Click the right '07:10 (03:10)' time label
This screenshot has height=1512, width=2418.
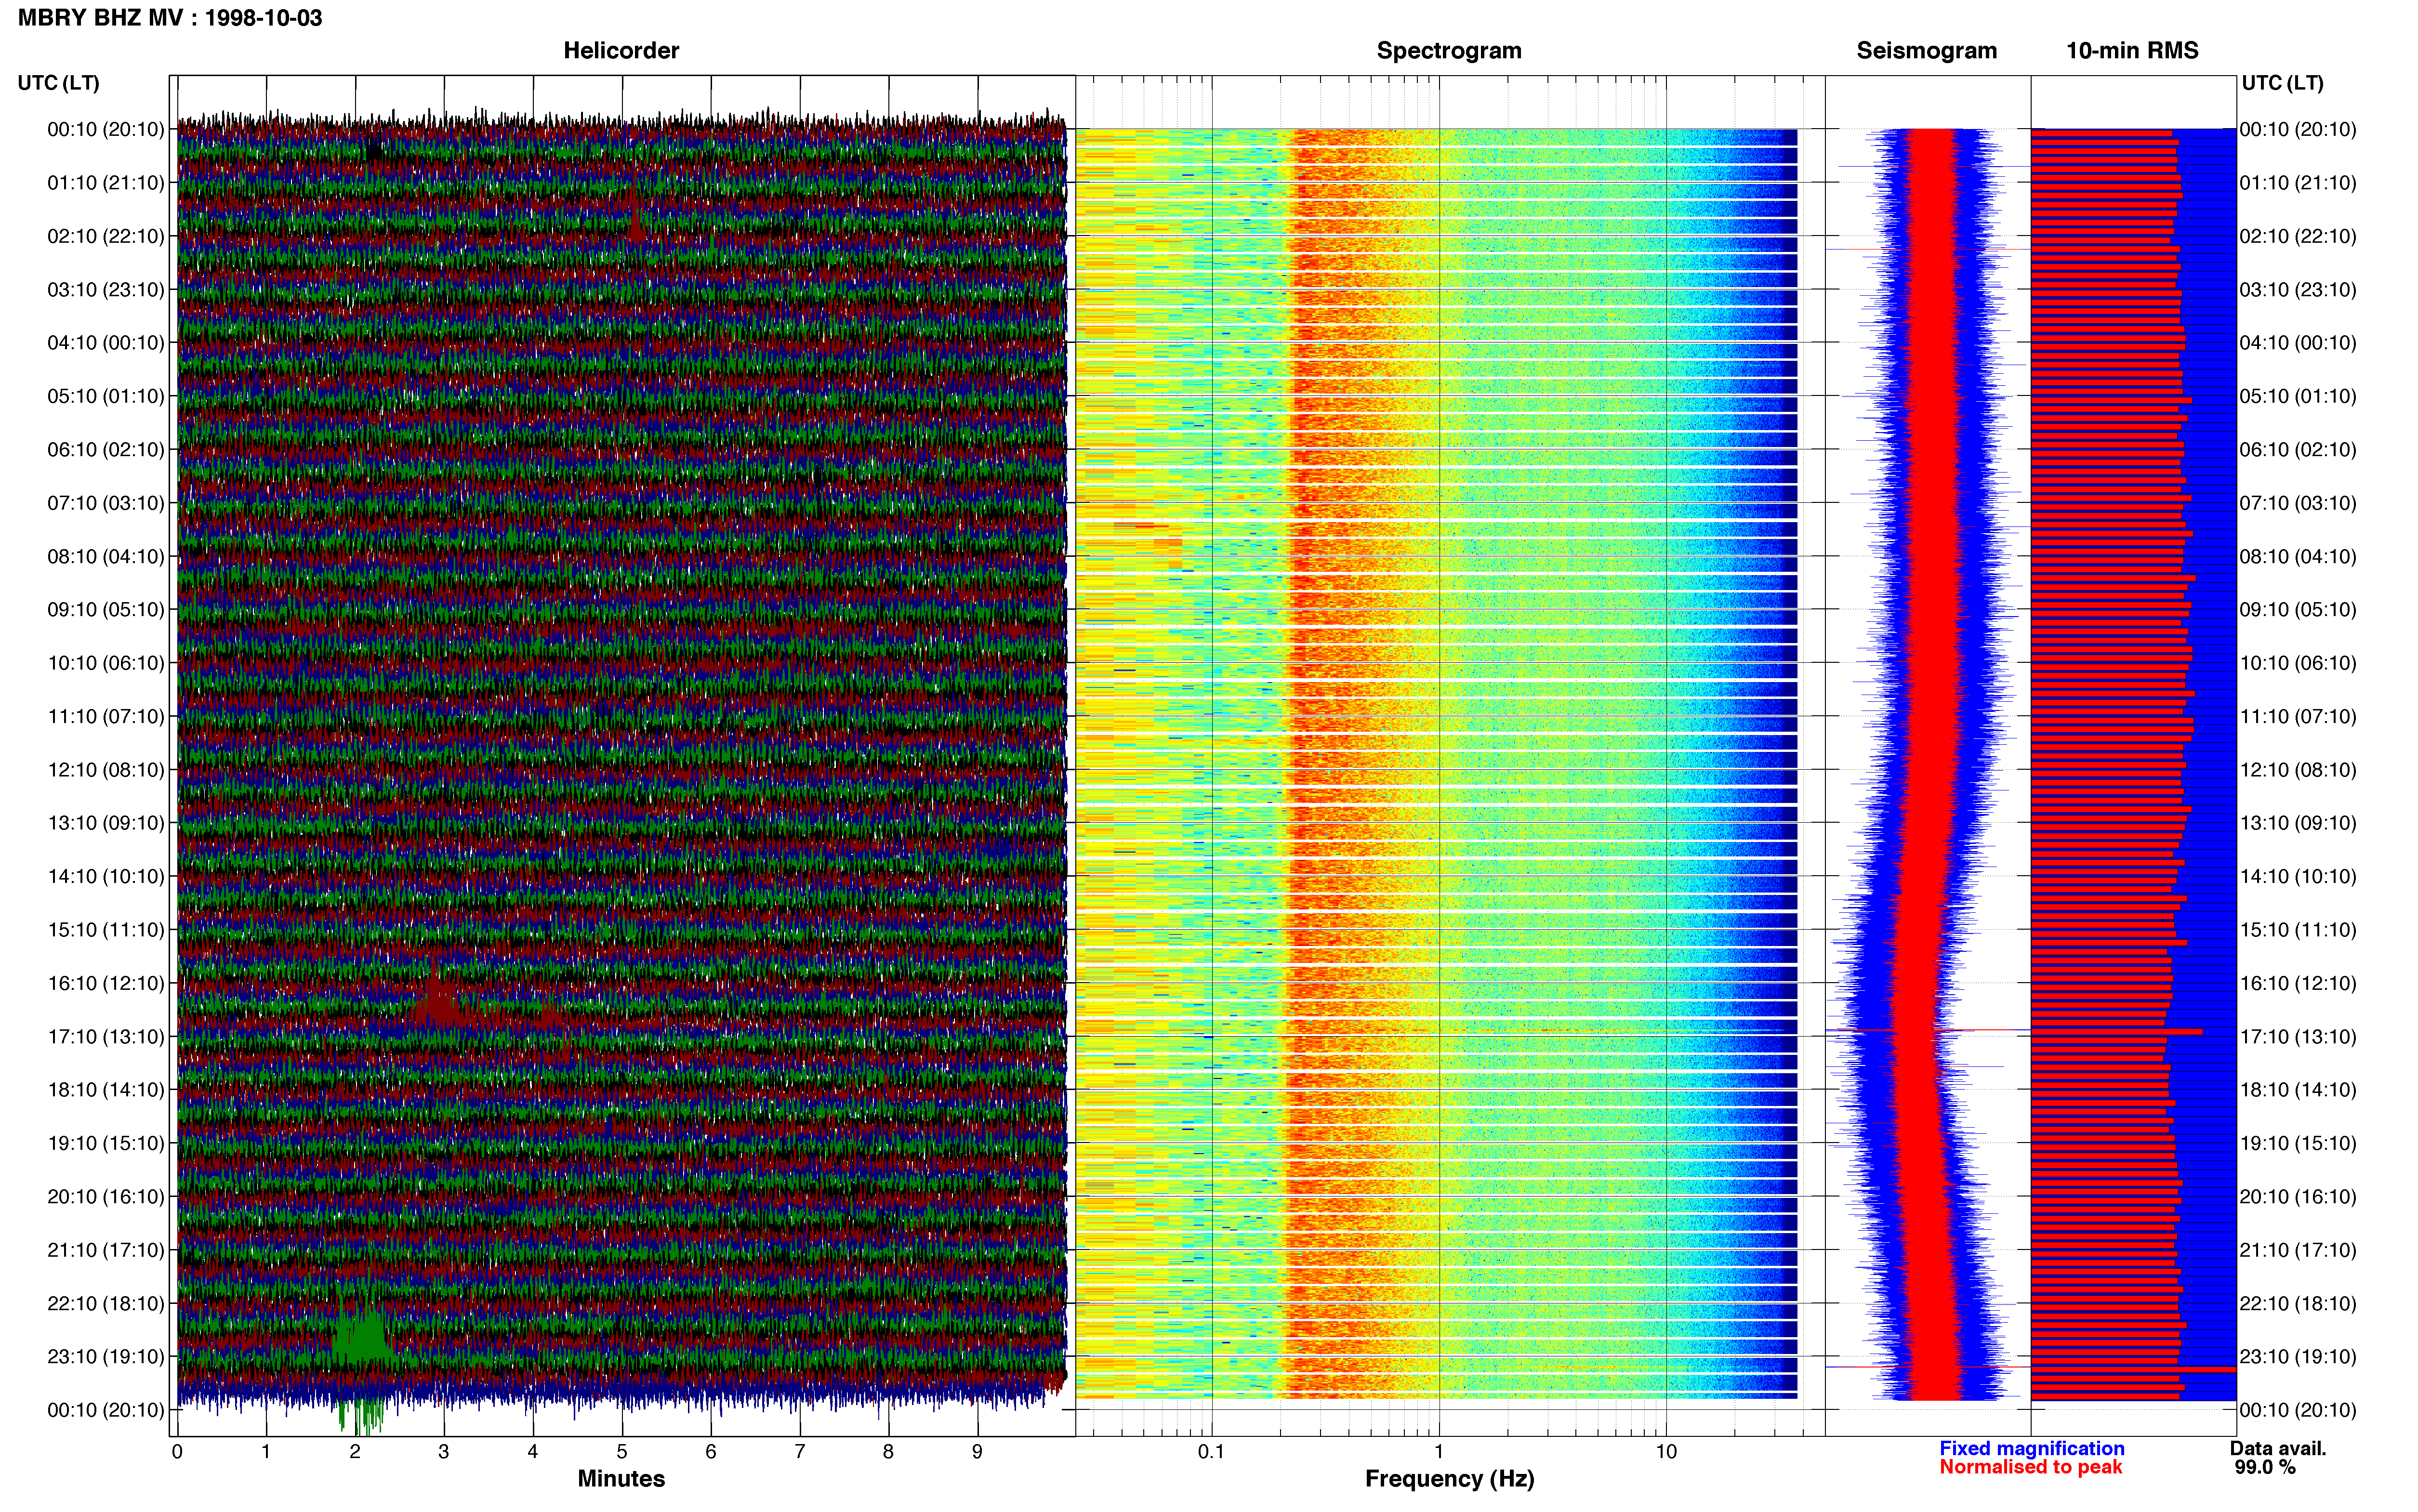(2298, 503)
